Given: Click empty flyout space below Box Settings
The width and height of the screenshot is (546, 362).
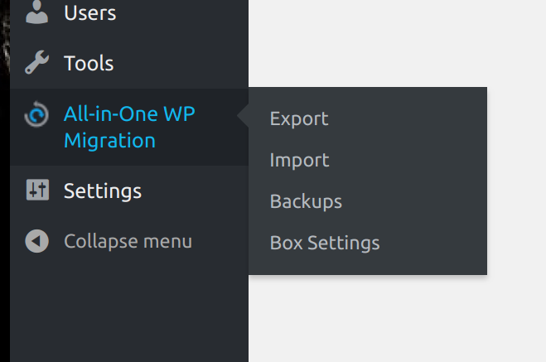Looking at the screenshot, I should click(367, 265).
